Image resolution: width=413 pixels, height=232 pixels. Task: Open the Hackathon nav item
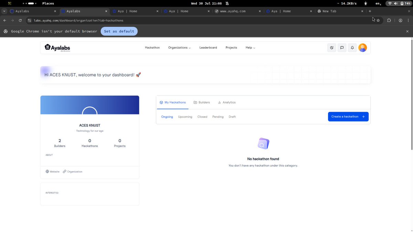(x=152, y=48)
